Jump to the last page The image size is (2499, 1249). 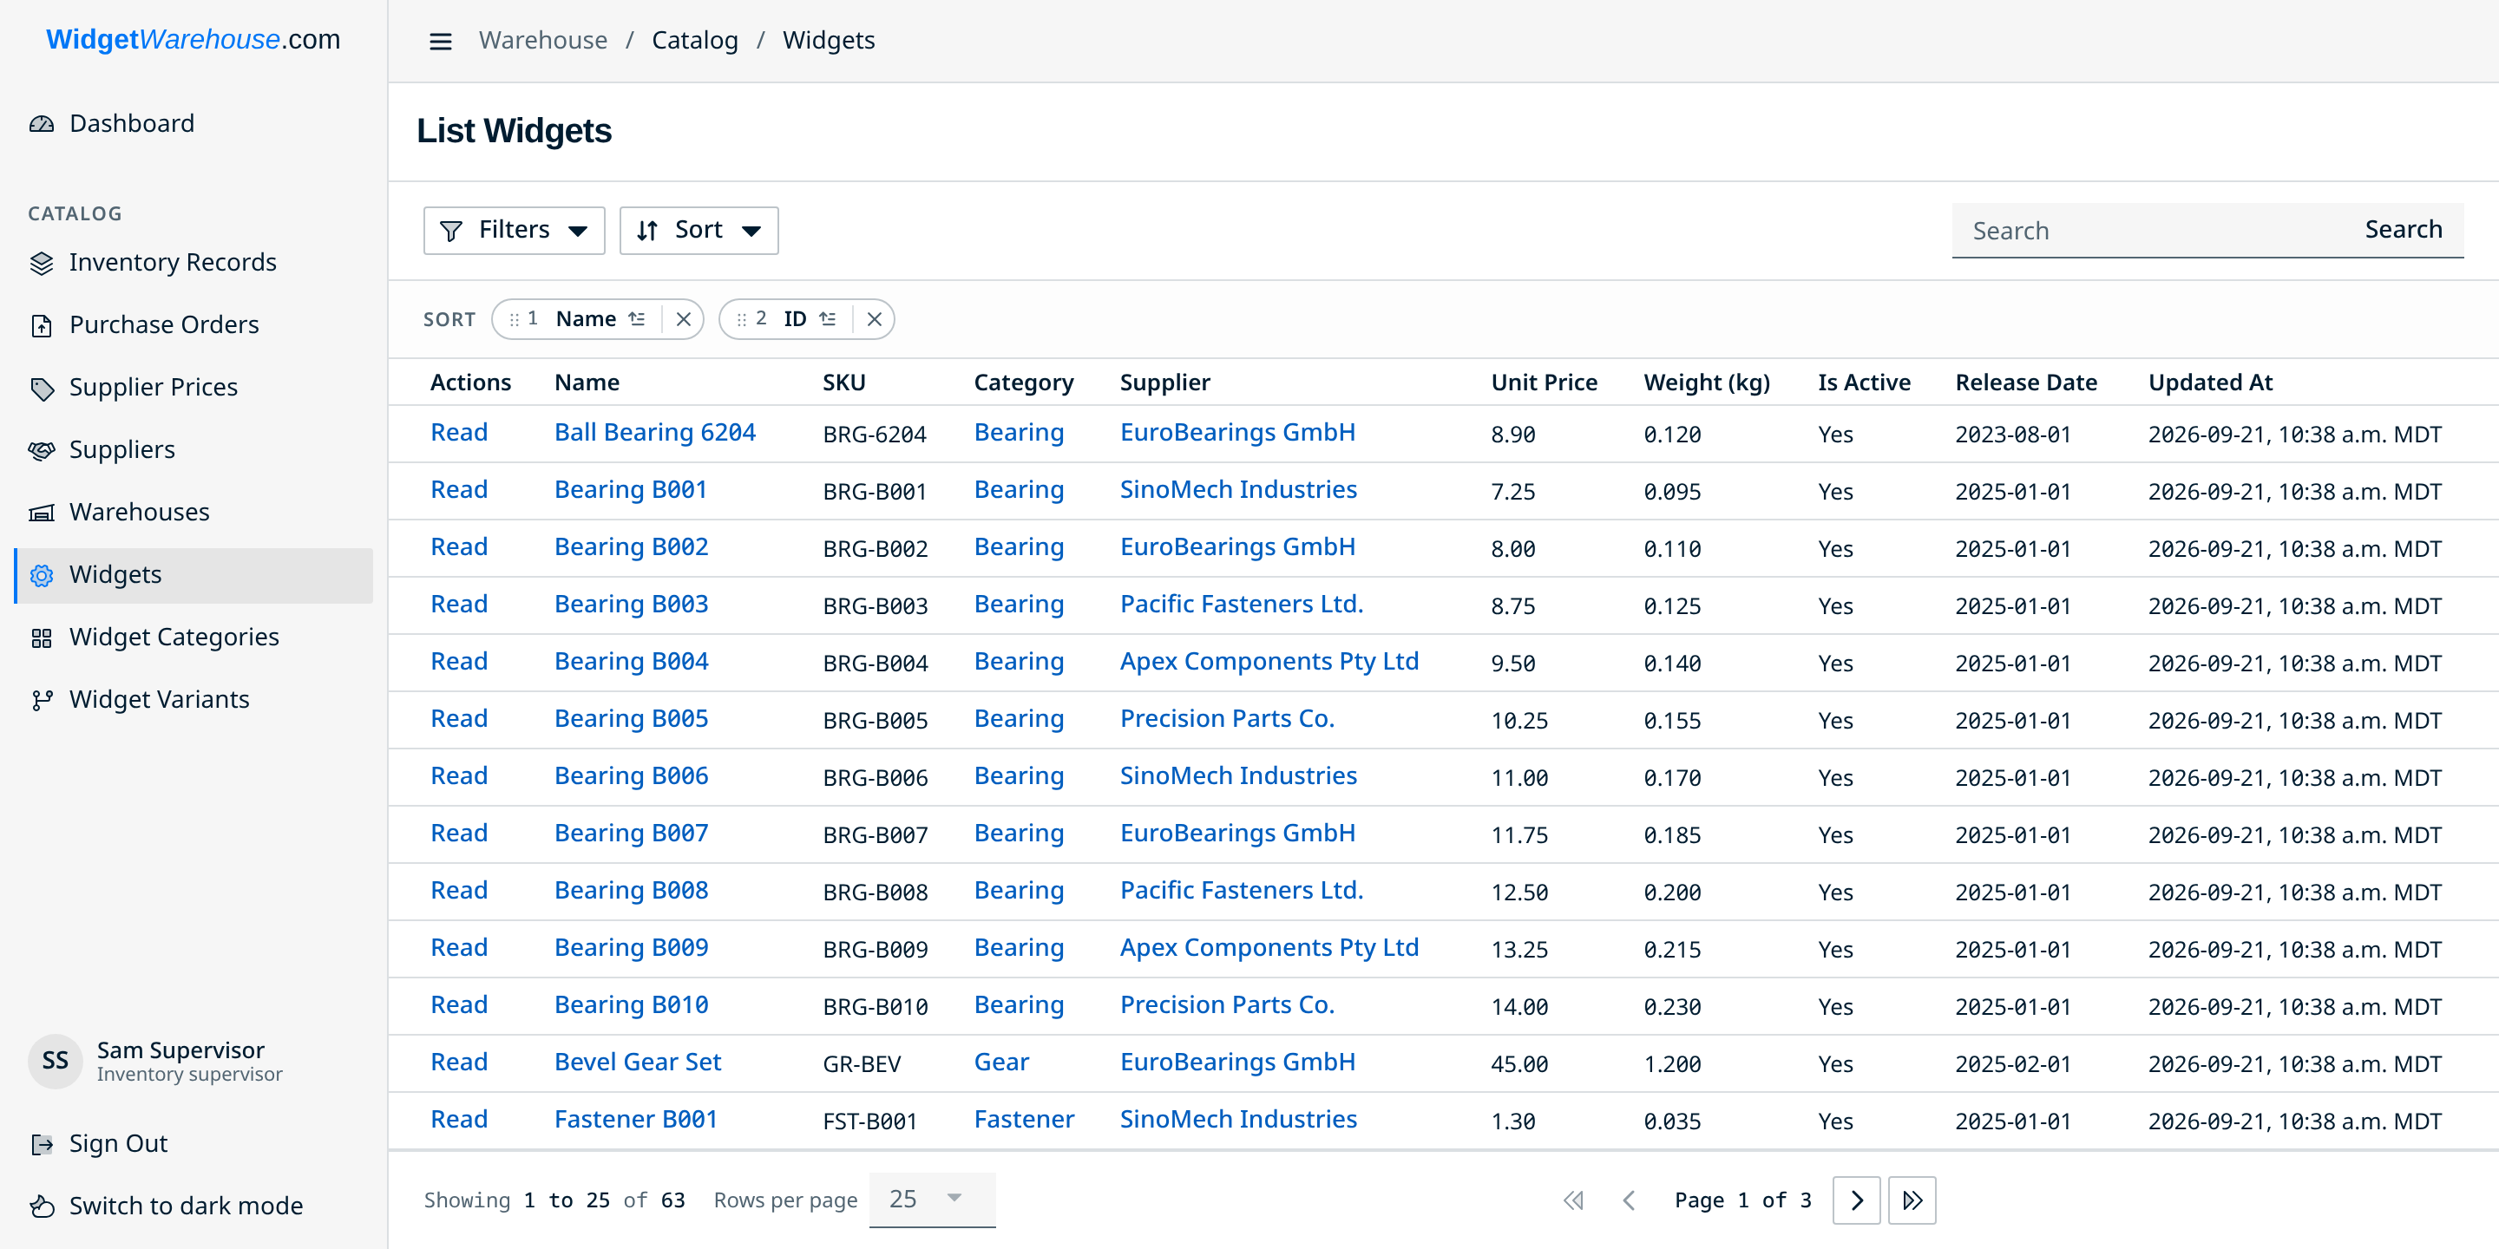(1911, 1200)
